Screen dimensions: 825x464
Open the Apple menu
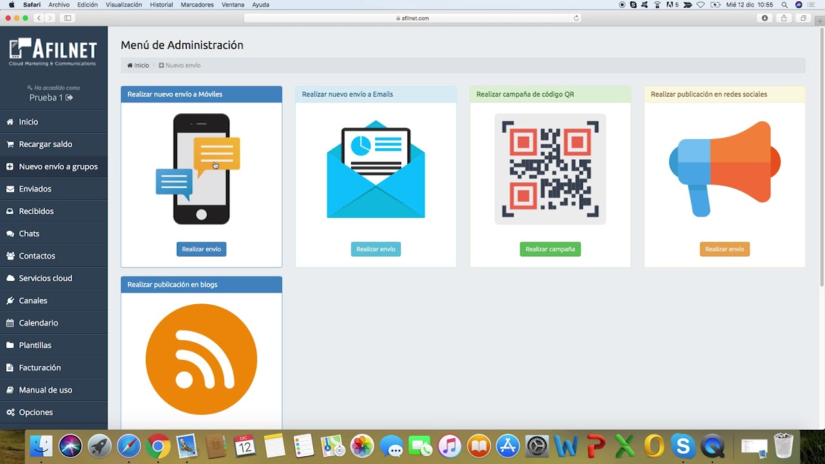coord(11,5)
